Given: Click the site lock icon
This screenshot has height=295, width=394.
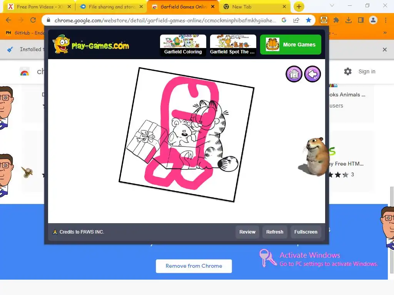Looking at the screenshot, I should point(48,20).
